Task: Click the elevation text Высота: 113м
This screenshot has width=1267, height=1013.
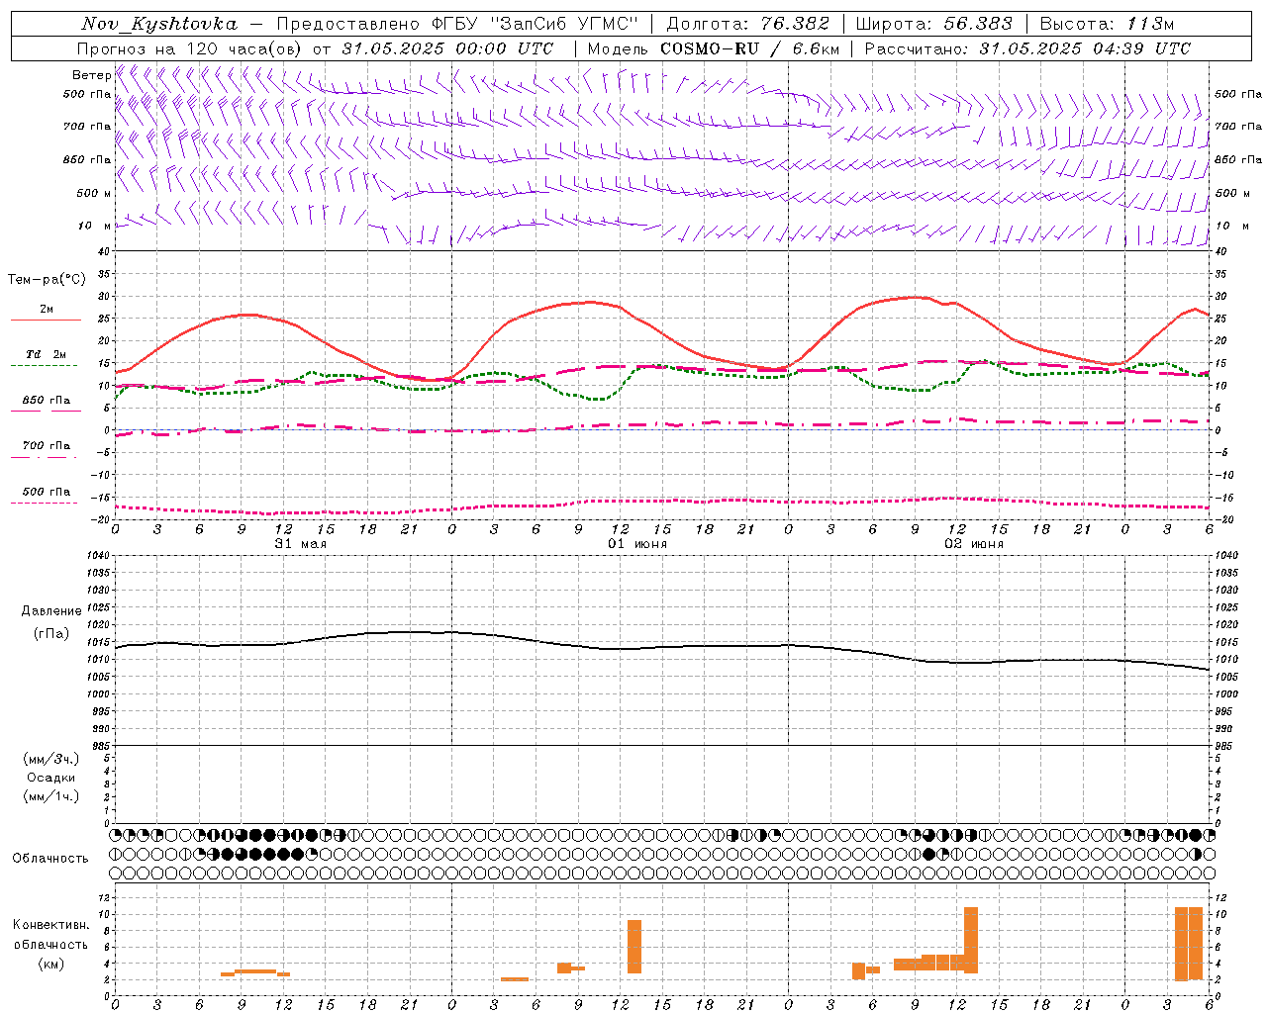Action: coord(1107,24)
